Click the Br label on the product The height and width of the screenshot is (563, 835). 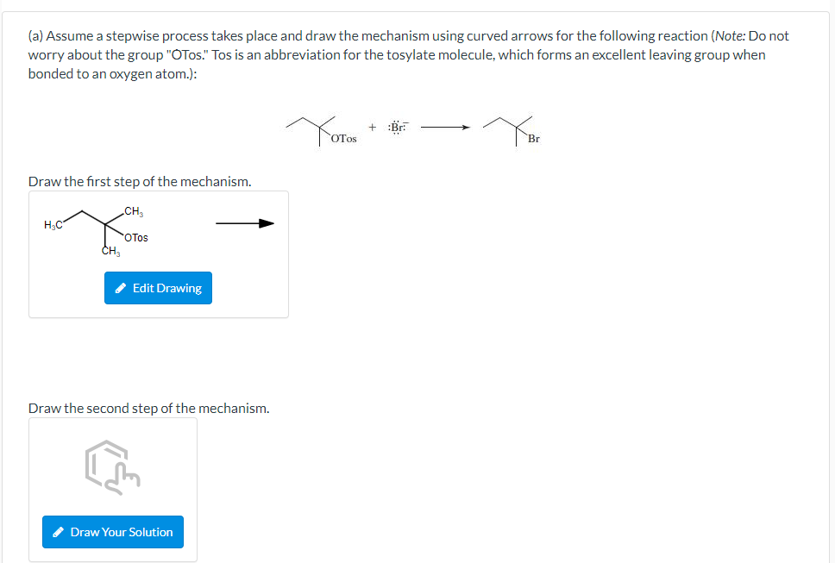pyautogui.click(x=533, y=137)
